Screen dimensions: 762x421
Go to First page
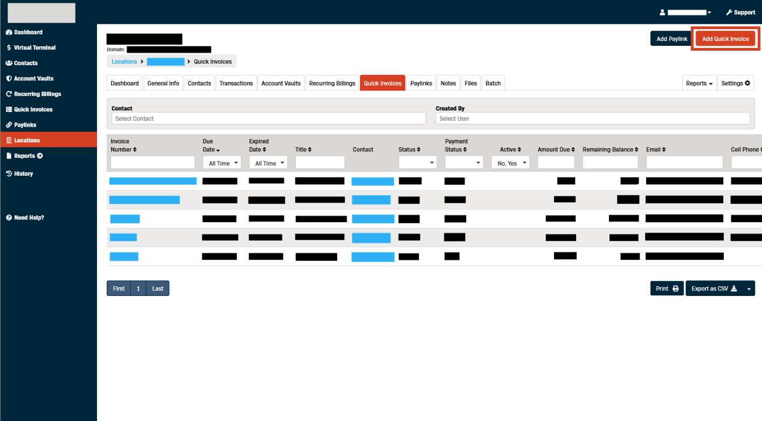(119, 288)
